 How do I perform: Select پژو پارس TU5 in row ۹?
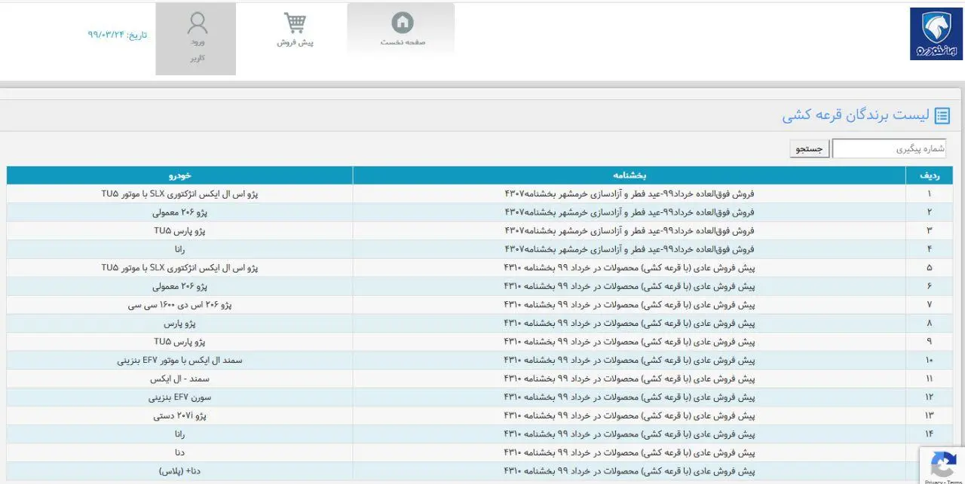(x=179, y=342)
